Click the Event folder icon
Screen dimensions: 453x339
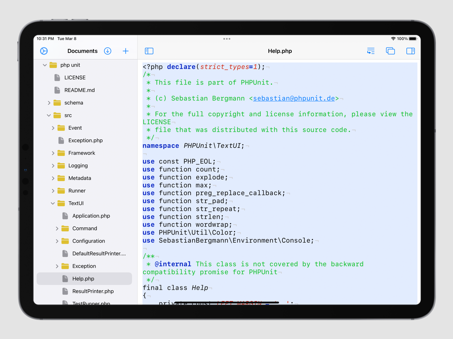point(61,128)
